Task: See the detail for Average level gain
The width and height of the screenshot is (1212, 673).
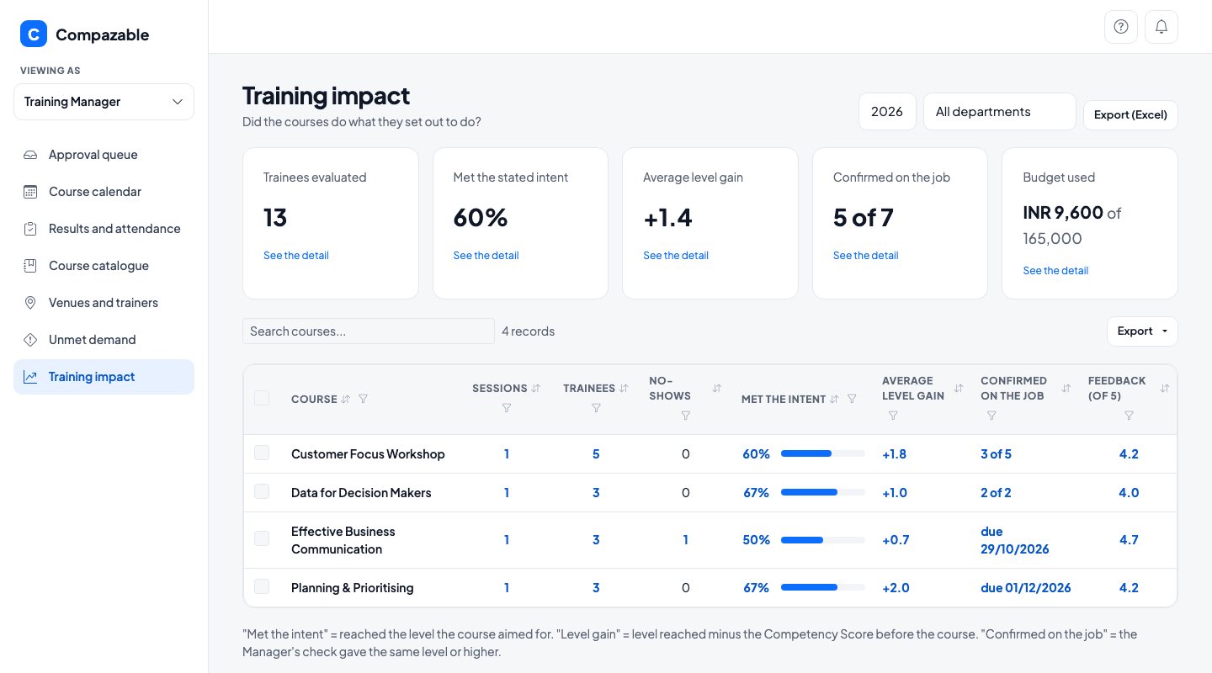Action: [x=676, y=255]
